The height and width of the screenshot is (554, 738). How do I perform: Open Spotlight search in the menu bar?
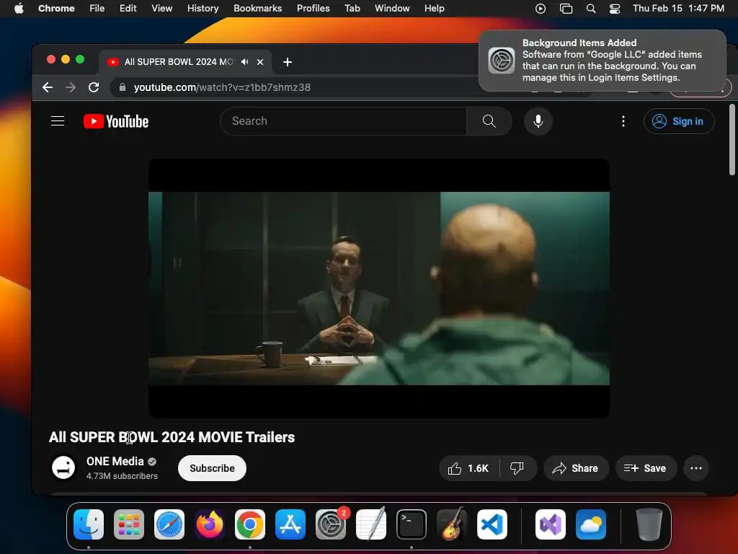click(x=591, y=9)
